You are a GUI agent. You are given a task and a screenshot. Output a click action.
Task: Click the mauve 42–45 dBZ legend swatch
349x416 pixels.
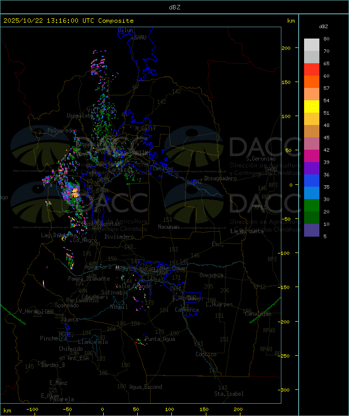pos(311,144)
